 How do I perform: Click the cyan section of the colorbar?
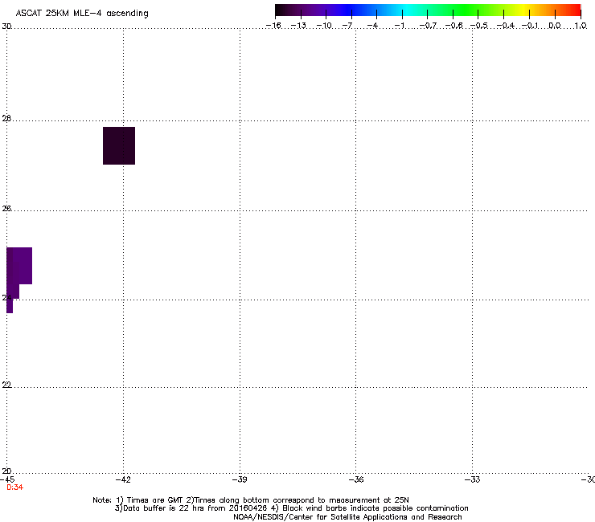406,10
